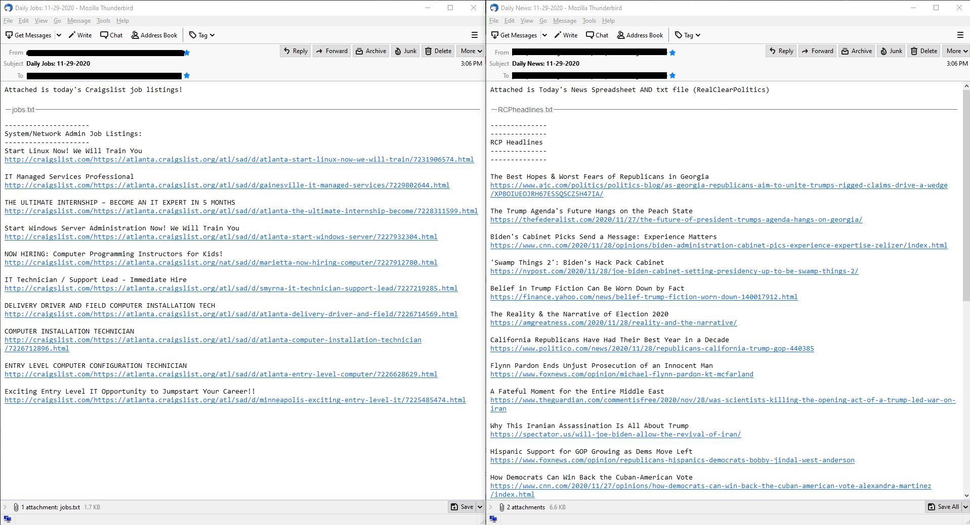This screenshot has height=525, width=970.
Task: Click the scroll-up arrow in Daily News window
Action: [x=966, y=86]
